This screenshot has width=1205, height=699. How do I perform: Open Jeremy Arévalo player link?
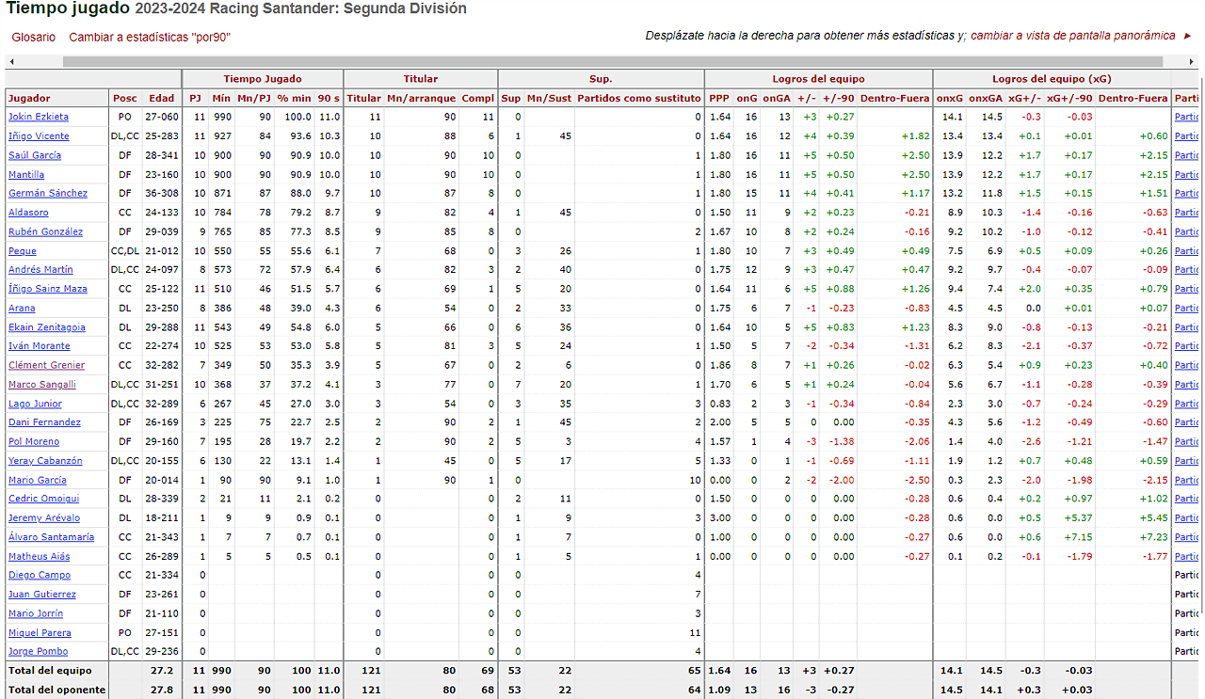tap(44, 518)
